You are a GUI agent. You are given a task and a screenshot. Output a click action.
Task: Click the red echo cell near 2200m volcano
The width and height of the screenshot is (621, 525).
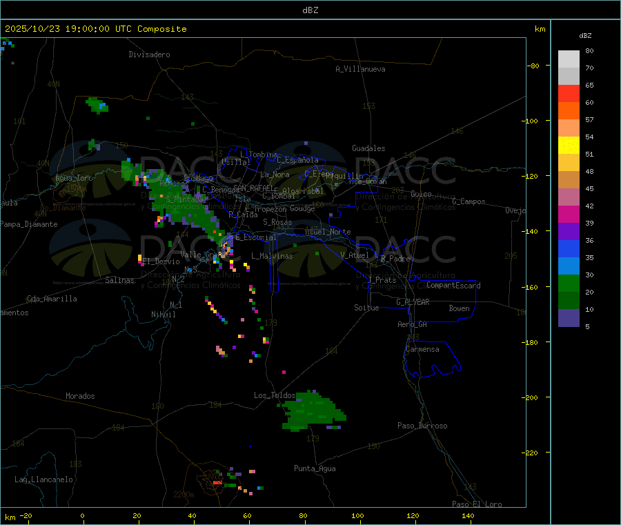(x=218, y=483)
